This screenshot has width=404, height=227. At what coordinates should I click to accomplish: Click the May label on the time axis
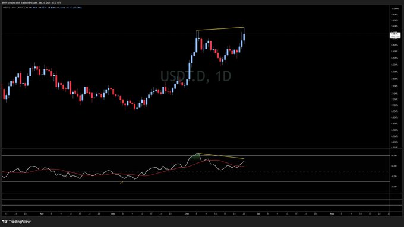pos(113,213)
